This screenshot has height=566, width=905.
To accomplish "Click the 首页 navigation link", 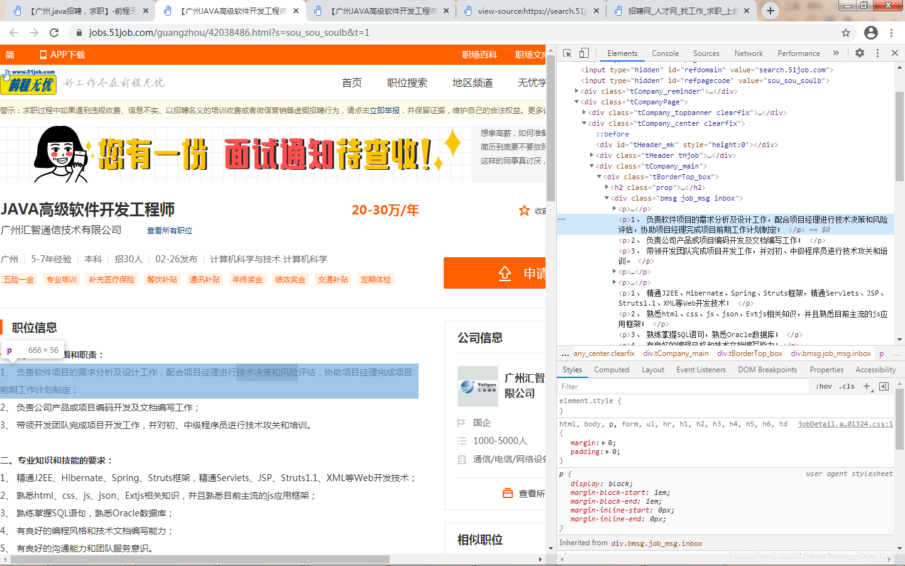I will [x=352, y=83].
